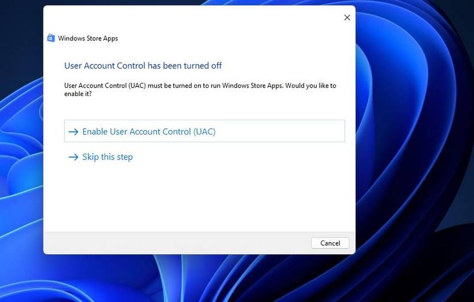Click the heading User Account Control has been turned off

[x=143, y=66]
